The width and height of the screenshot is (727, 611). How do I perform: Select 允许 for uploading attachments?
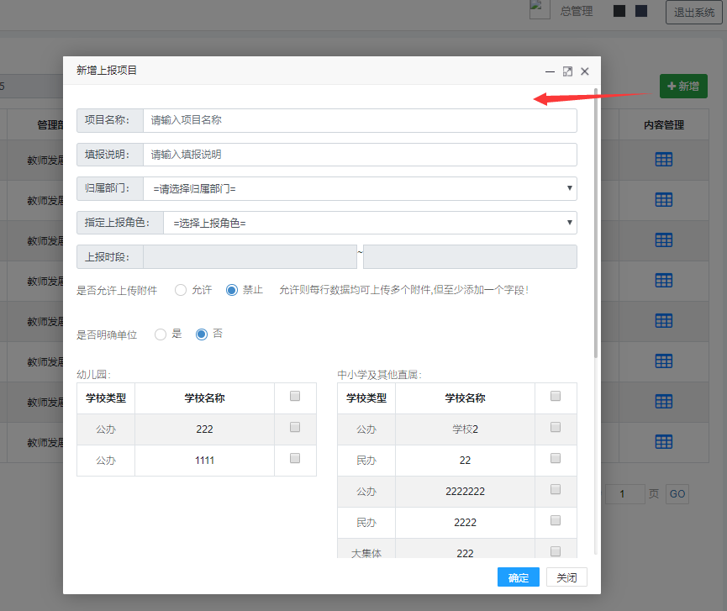point(181,290)
